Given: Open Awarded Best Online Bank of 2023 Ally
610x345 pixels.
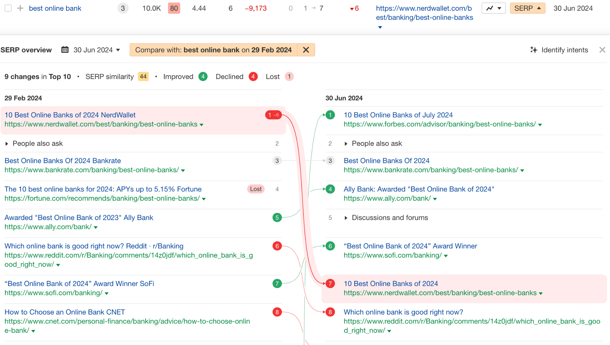Looking at the screenshot, I should click(x=79, y=218).
